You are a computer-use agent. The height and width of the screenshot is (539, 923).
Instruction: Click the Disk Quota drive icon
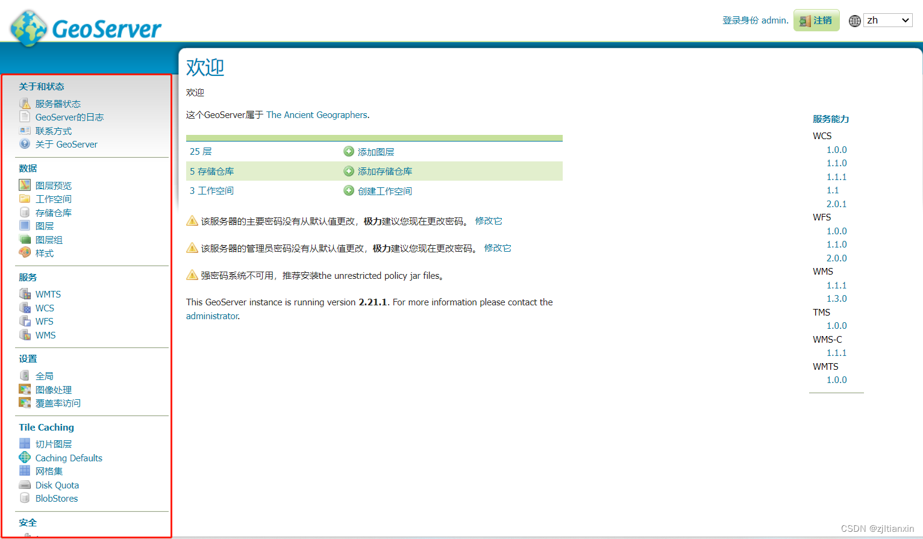coord(25,485)
